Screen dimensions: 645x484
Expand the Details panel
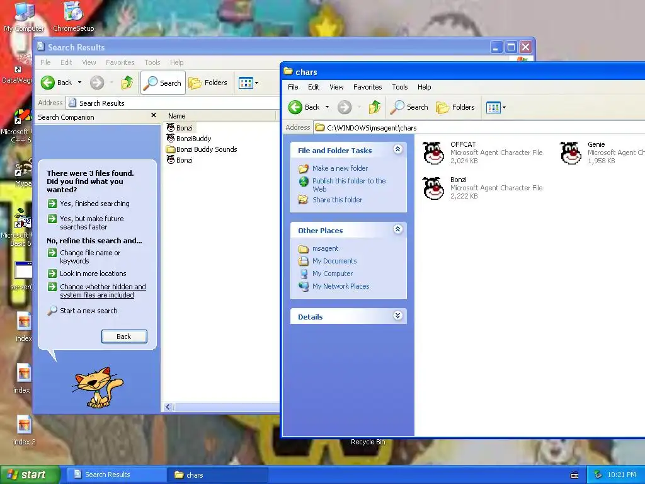click(x=397, y=315)
